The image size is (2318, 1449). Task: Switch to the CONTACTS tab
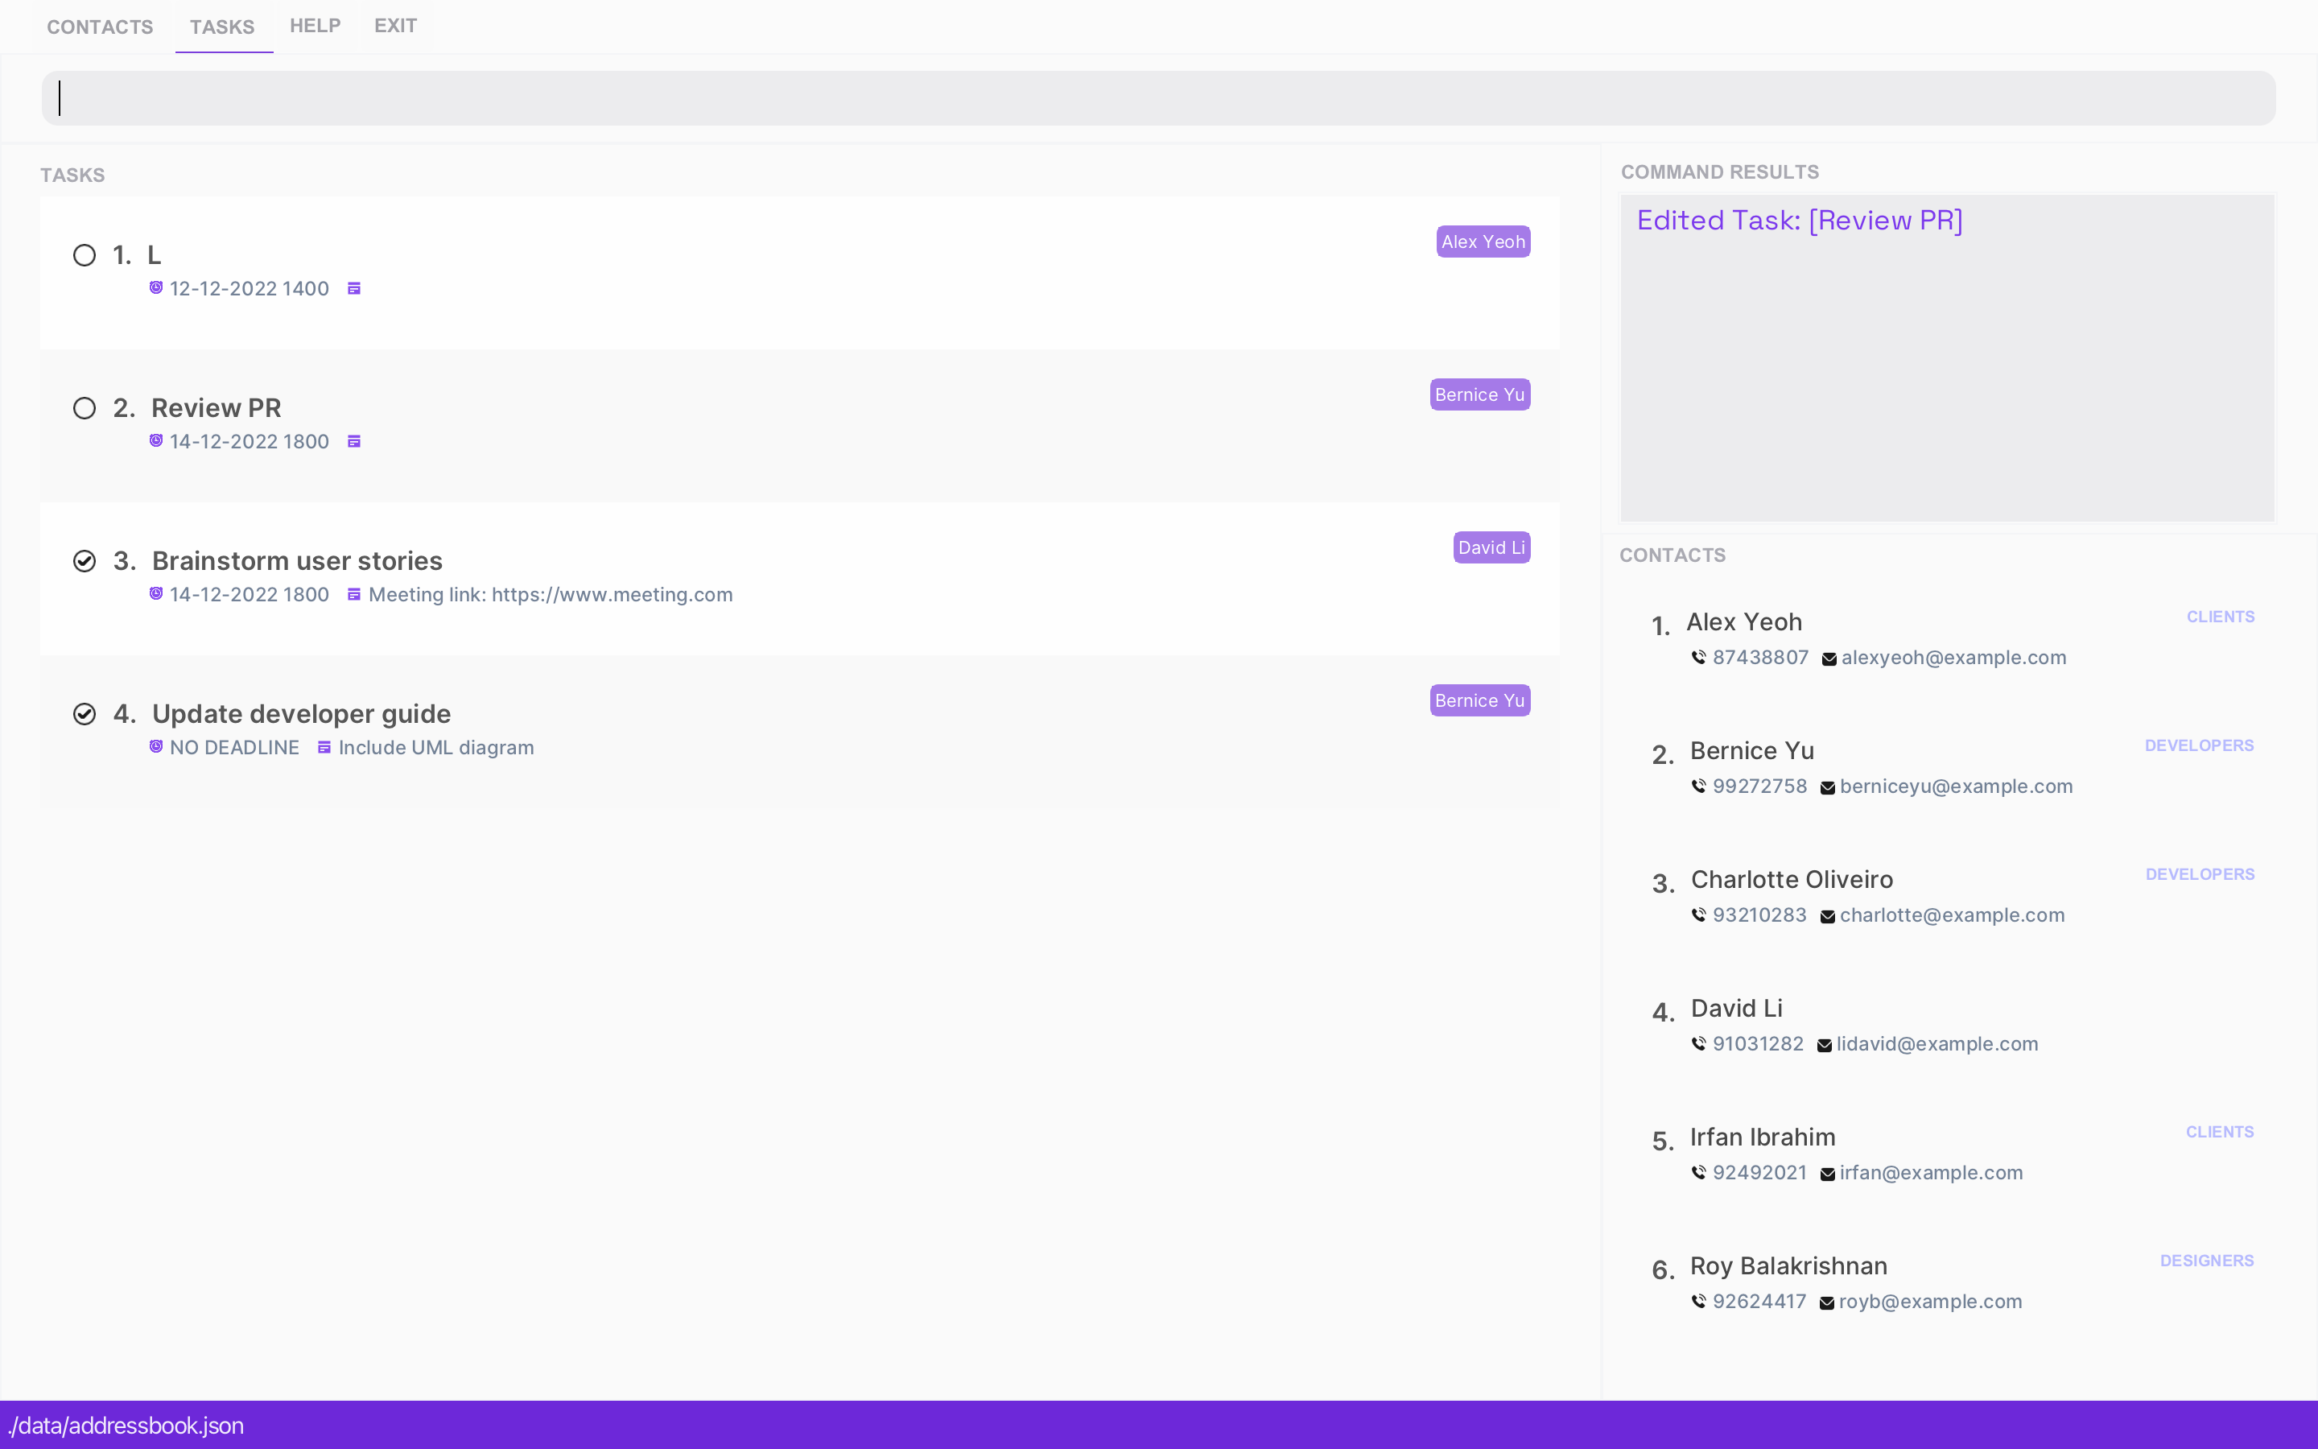100,27
